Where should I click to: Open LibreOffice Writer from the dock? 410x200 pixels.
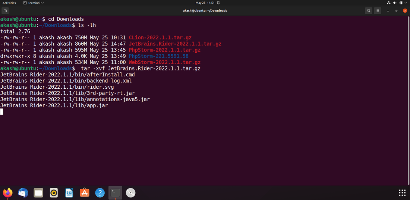point(69,193)
